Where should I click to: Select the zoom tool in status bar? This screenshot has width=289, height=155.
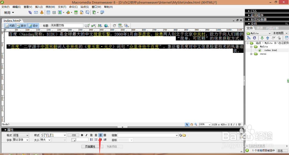point(196,124)
